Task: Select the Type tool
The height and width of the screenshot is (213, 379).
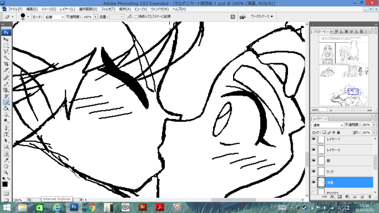Action: point(6,134)
